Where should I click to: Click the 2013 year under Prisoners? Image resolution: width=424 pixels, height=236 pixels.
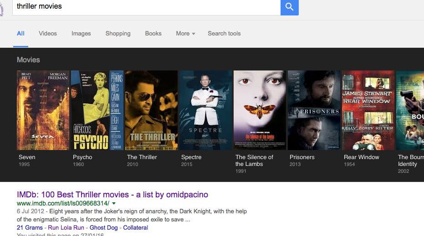click(295, 164)
